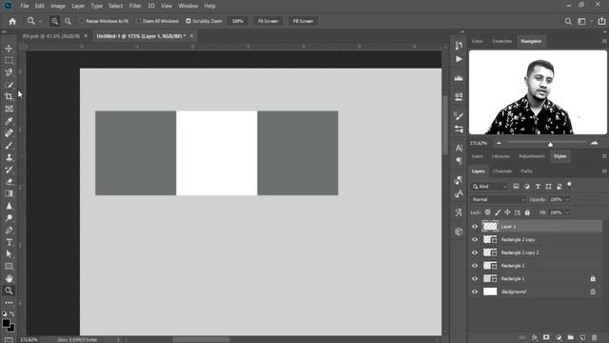Click the Layer 1 thumbnail
Screen dimensions: 609x343
[490, 227]
